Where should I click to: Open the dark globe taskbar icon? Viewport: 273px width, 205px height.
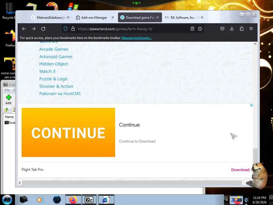[57, 200]
